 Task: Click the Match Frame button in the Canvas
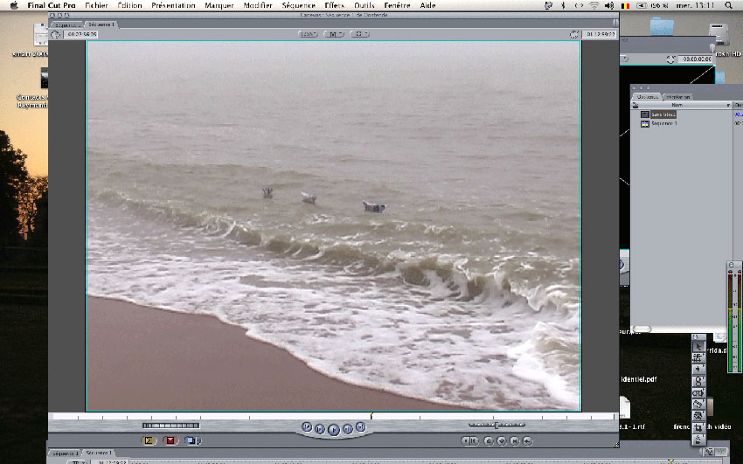point(527,440)
